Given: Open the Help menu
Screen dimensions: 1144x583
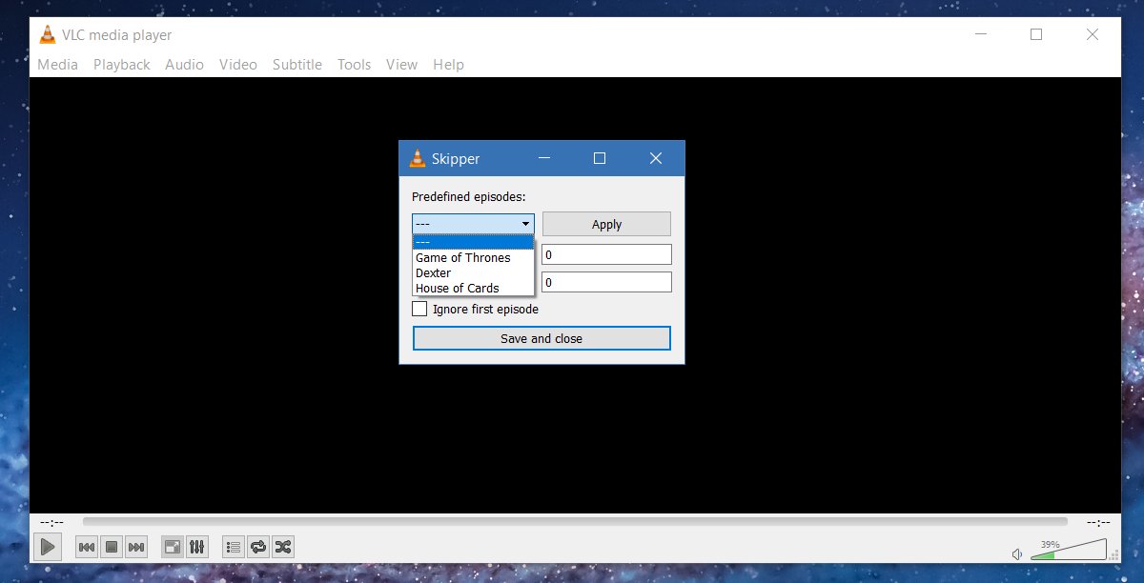Looking at the screenshot, I should [448, 65].
